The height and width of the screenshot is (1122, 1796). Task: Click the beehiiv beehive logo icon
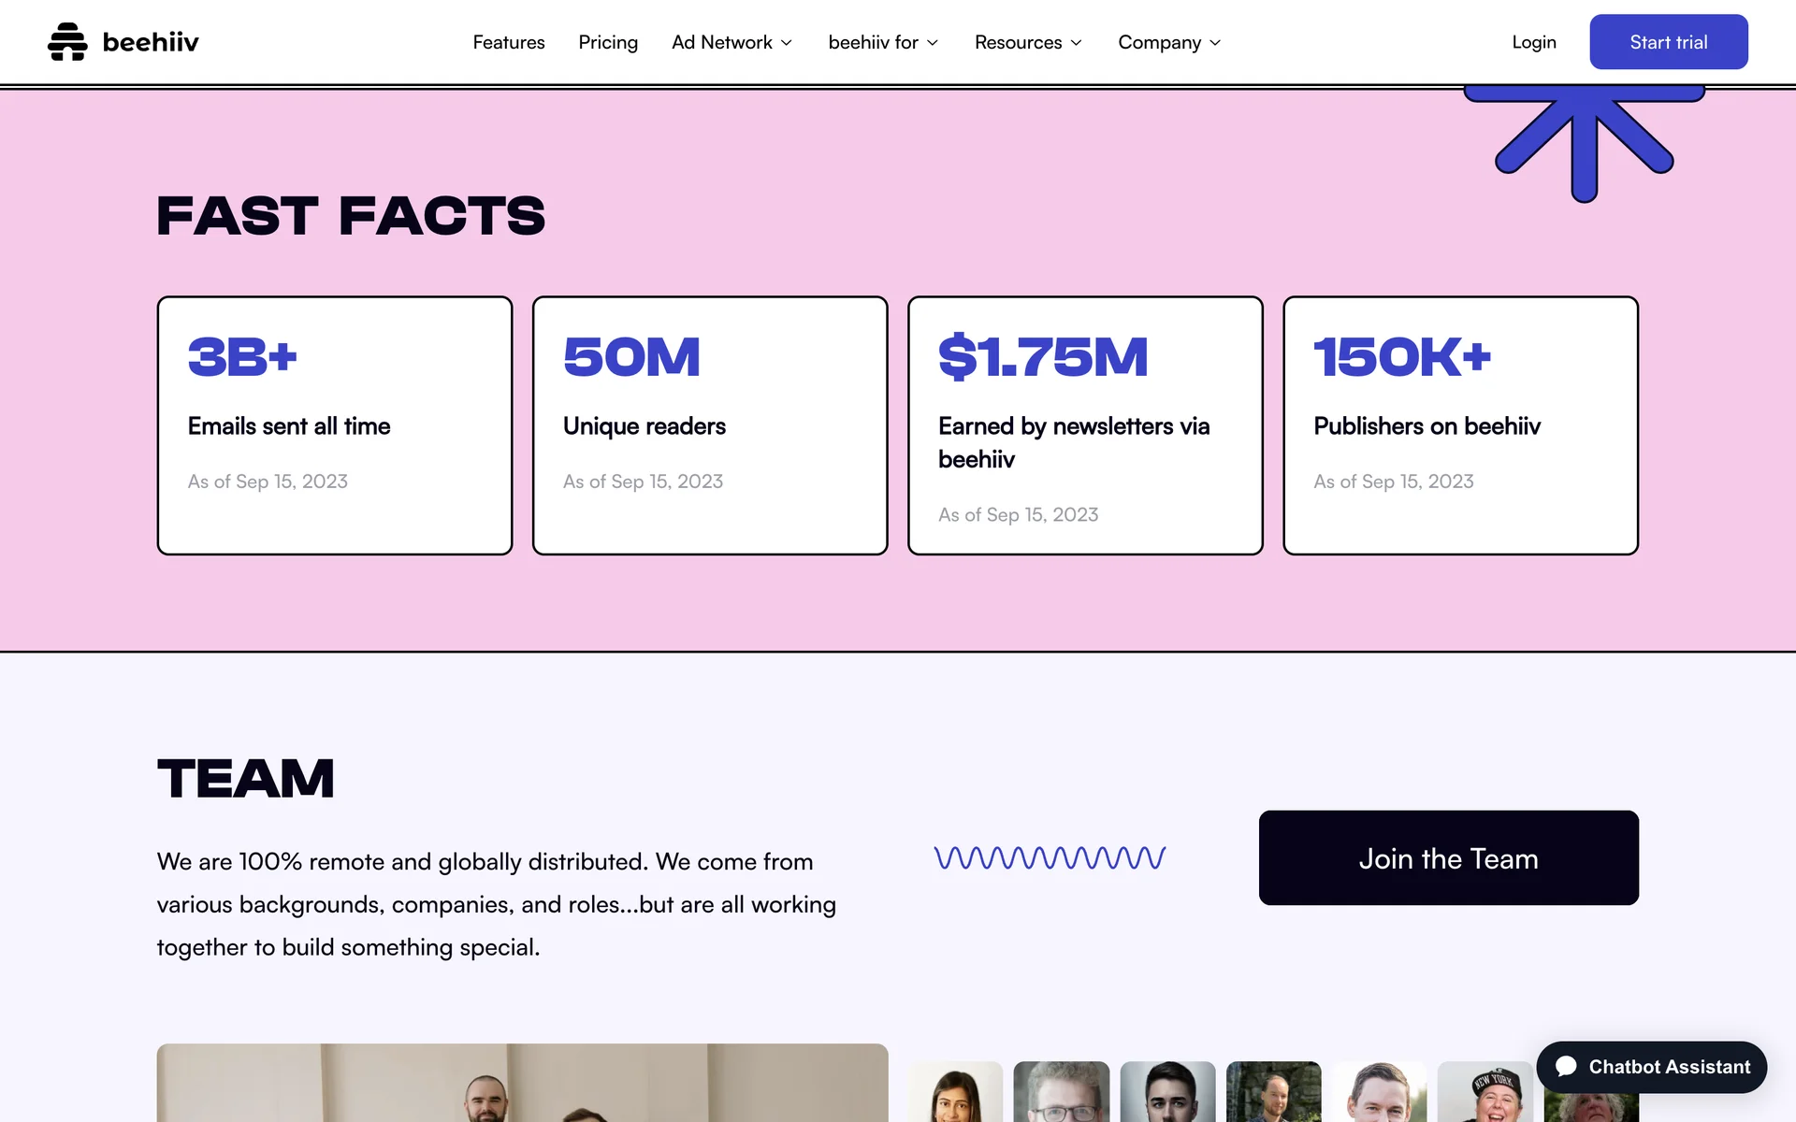(67, 42)
